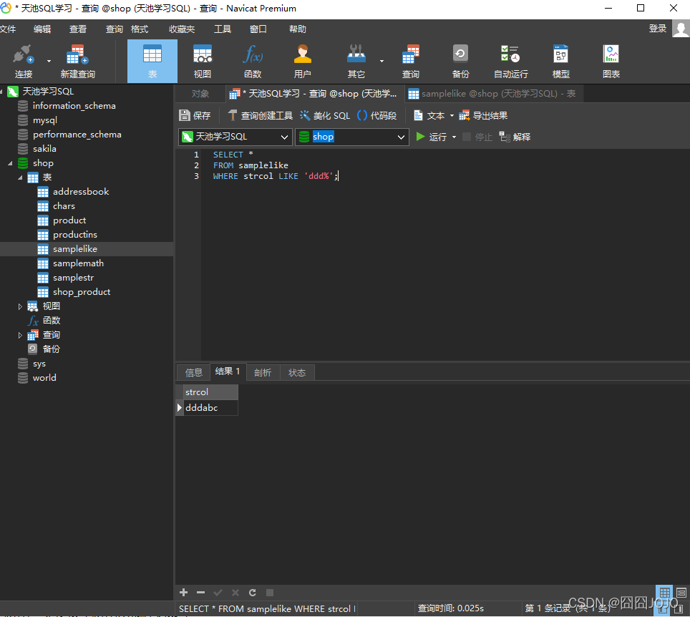Click the 登录 login link
690x617 pixels.
pyautogui.click(x=658, y=29)
